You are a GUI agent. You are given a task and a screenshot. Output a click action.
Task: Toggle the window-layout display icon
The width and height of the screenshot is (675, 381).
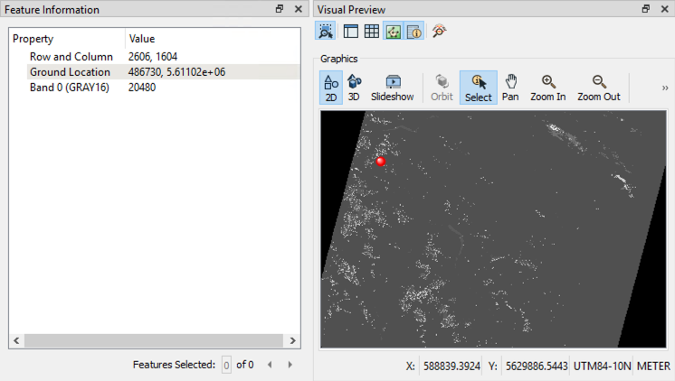(351, 31)
